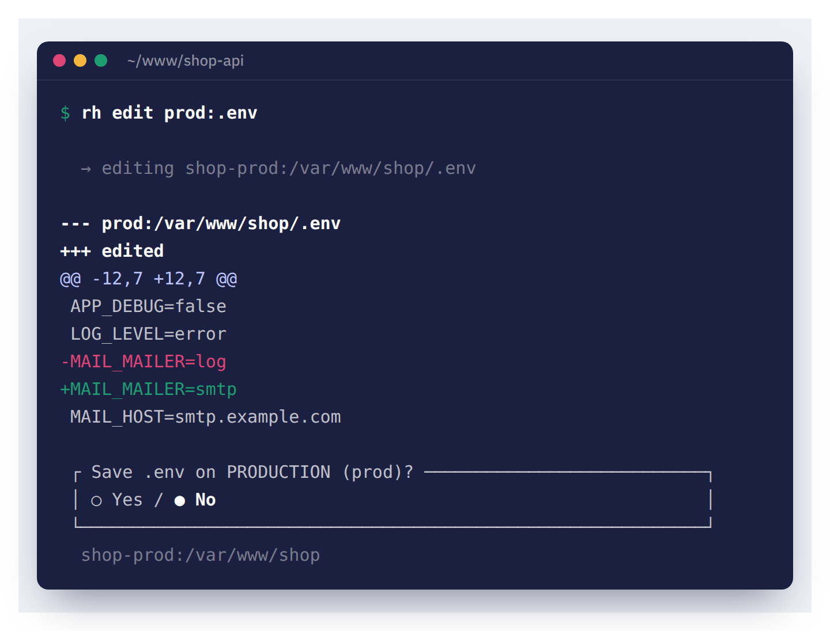Click the arrow before editing message
This screenshot has height=631, width=830.
(86, 169)
